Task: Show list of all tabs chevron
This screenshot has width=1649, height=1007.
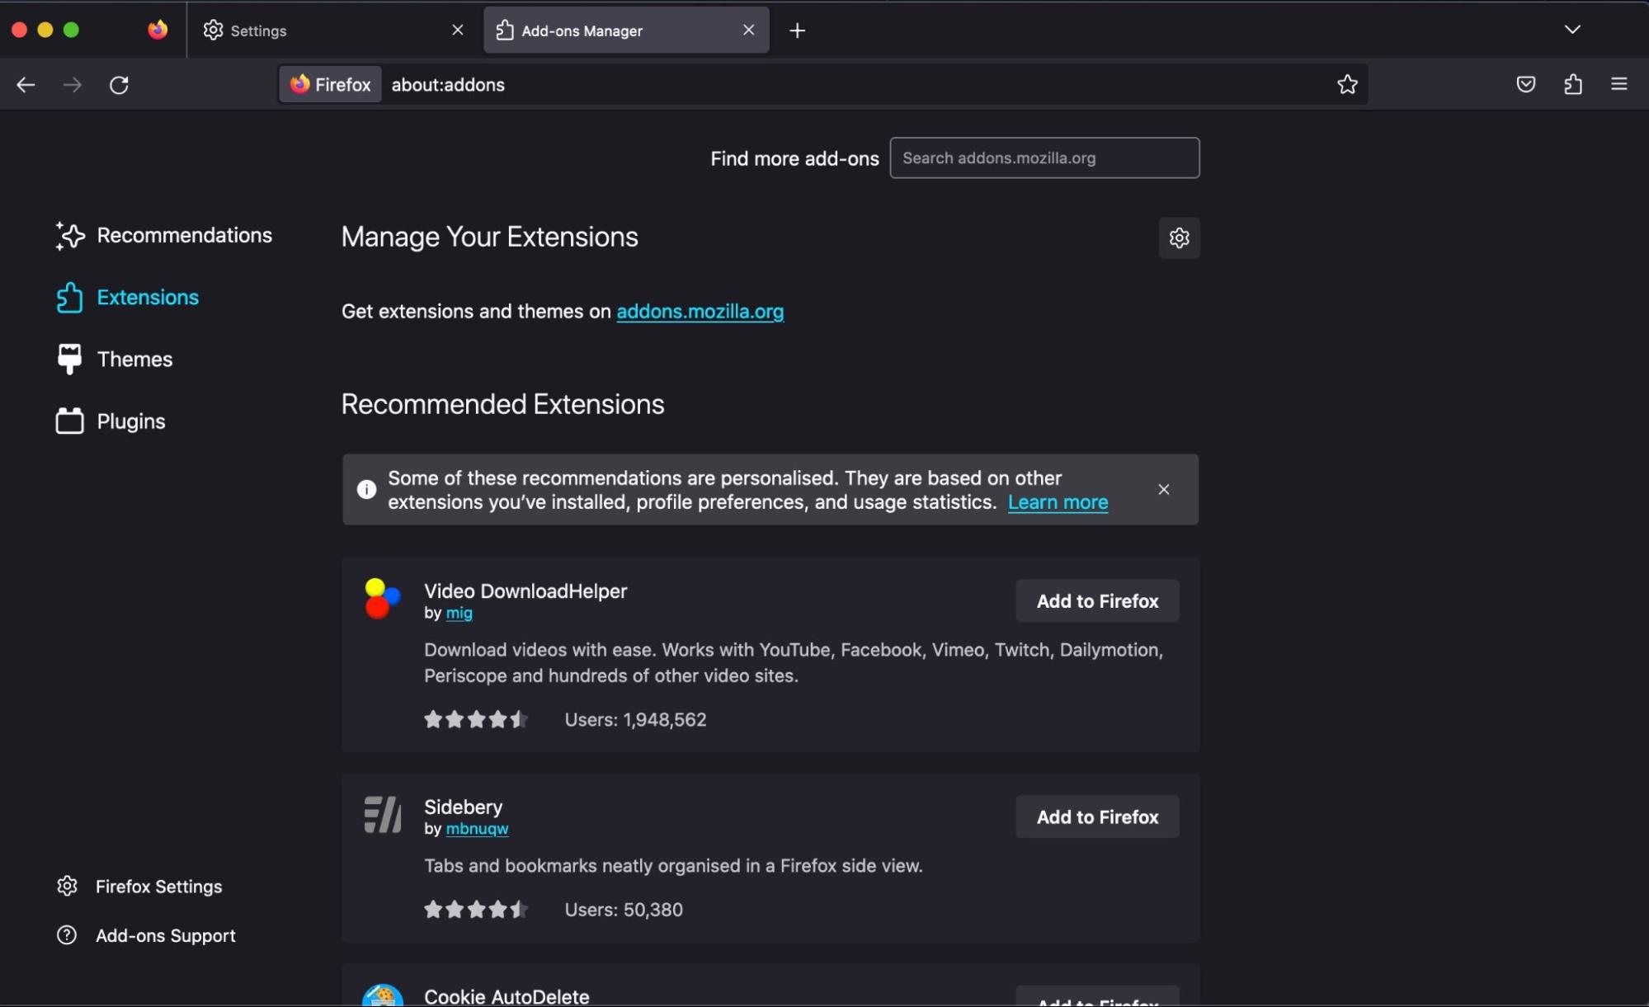Action: tap(1572, 30)
